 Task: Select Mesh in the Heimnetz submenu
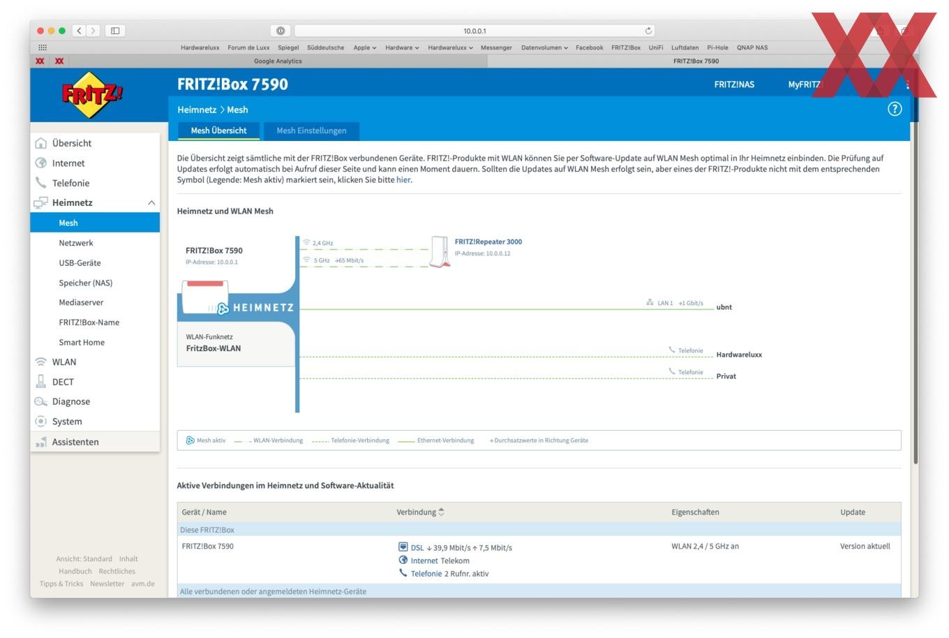(x=95, y=223)
